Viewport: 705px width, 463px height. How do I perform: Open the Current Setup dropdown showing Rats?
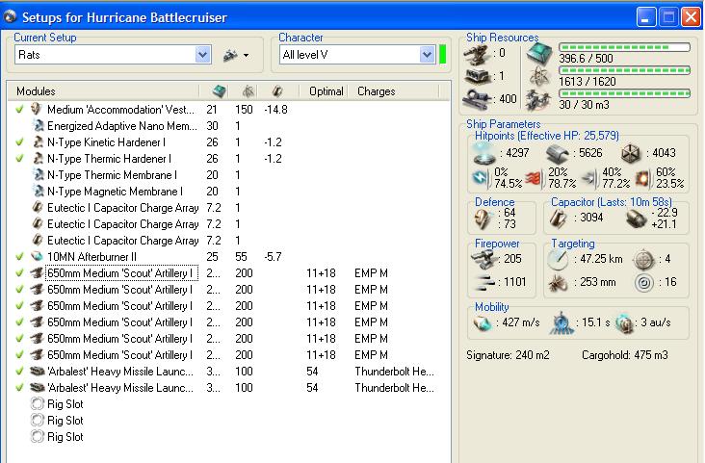tap(202, 55)
